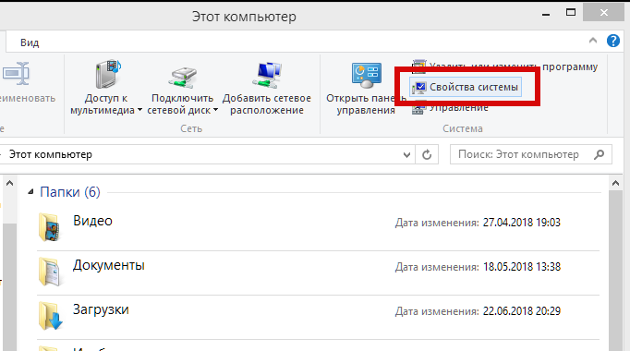Select the Загрузки folder name
The width and height of the screenshot is (630, 351).
click(x=101, y=309)
